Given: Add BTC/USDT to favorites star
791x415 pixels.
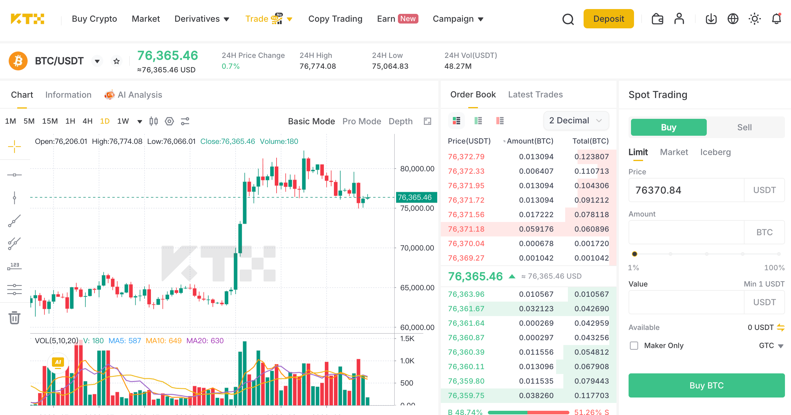Looking at the screenshot, I should point(116,61).
